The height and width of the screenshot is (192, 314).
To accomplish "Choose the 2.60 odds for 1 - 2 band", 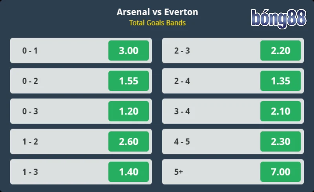I will [x=129, y=141].
